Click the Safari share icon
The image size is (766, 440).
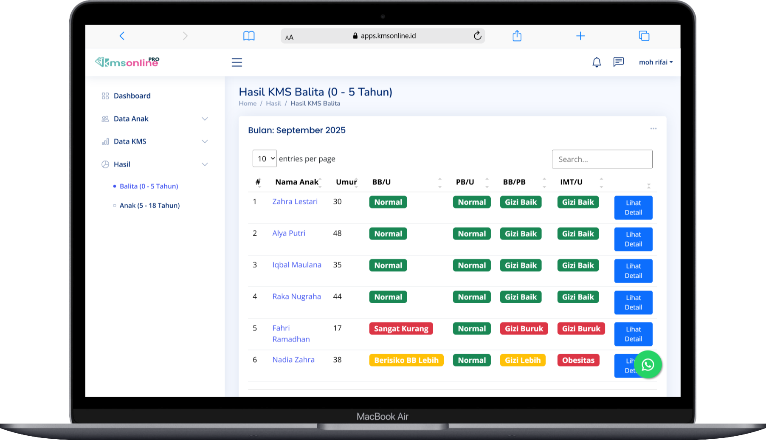pos(517,36)
